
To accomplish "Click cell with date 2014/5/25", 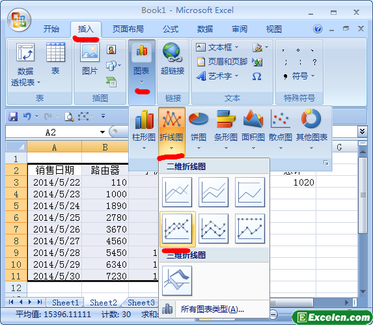I will (x=55, y=218).
